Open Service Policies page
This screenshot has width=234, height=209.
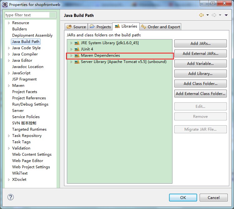tap(26, 117)
